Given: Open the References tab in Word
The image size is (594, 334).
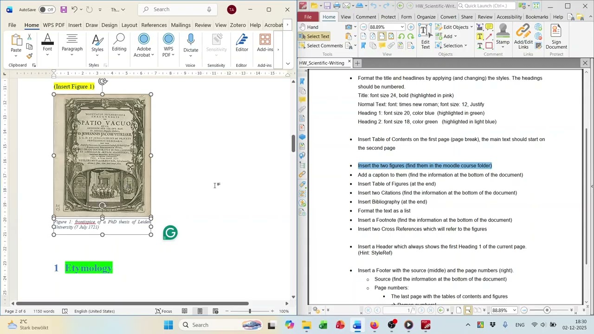Looking at the screenshot, I should point(154,25).
